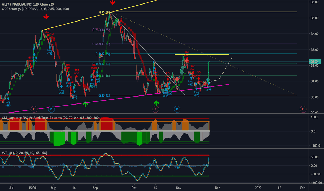The width and height of the screenshot is (324, 191).
Task: Select the green up arrow below late-August low
Action: point(85,104)
